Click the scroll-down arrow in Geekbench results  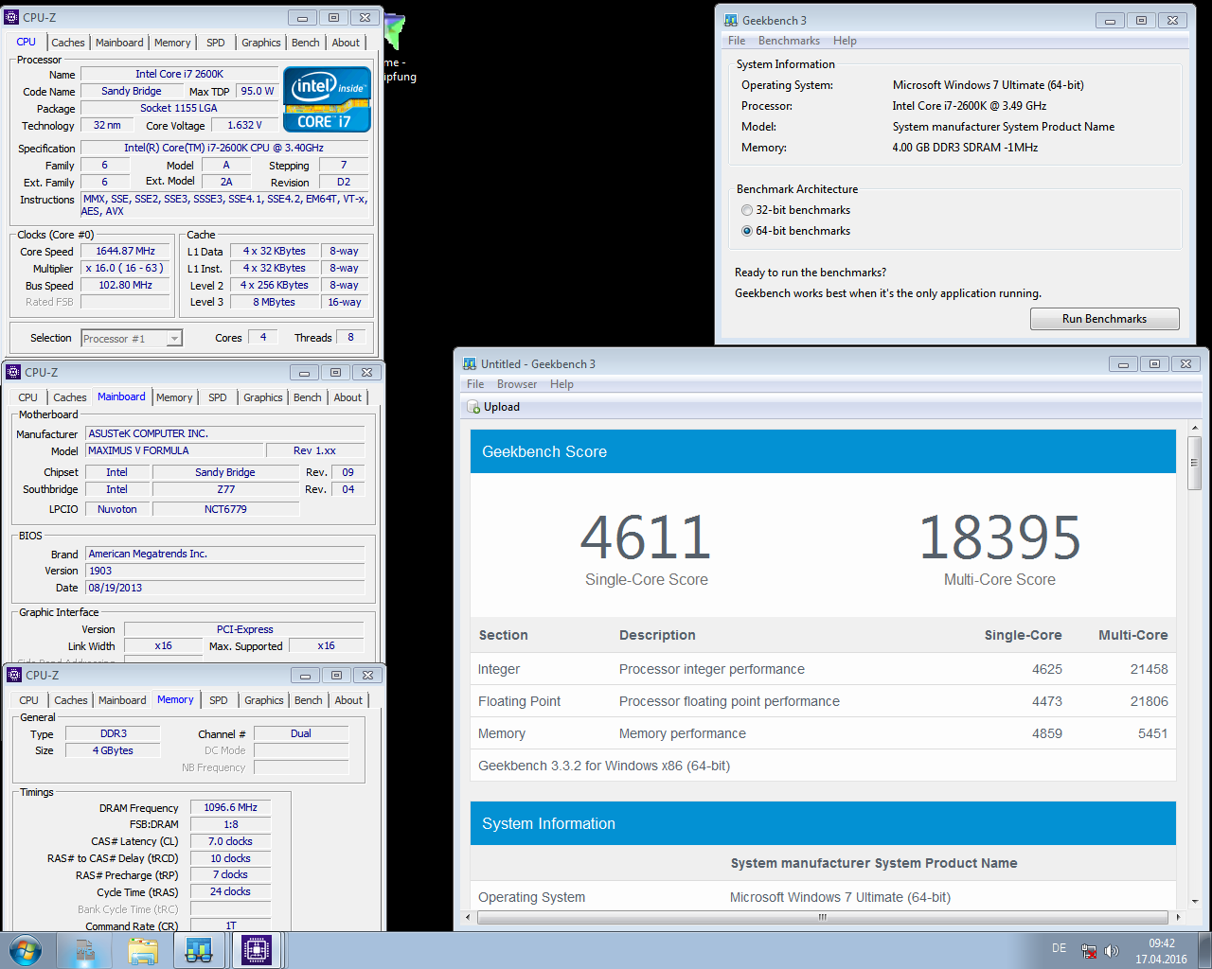(1195, 902)
